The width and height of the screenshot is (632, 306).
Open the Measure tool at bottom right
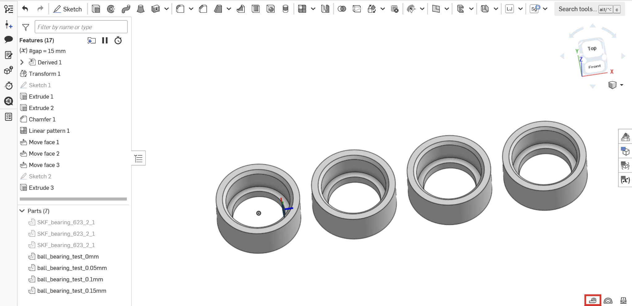coord(592,300)
